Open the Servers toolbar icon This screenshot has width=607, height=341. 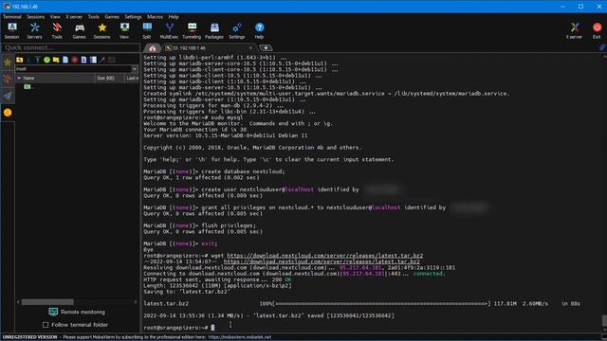34,30
